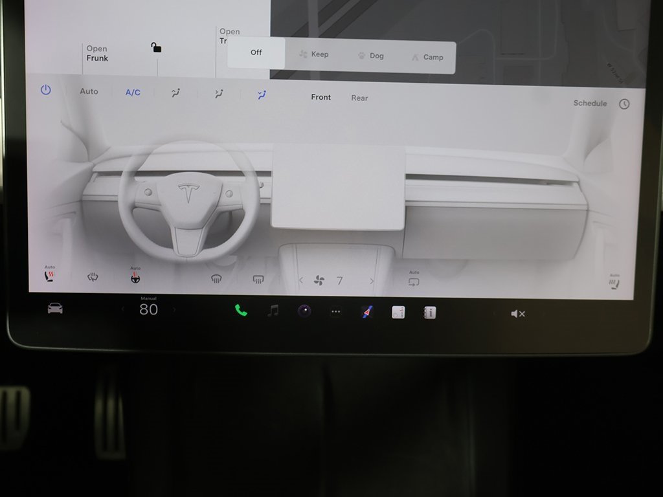Turn off climate with the power icon

[x=45, y=91]
